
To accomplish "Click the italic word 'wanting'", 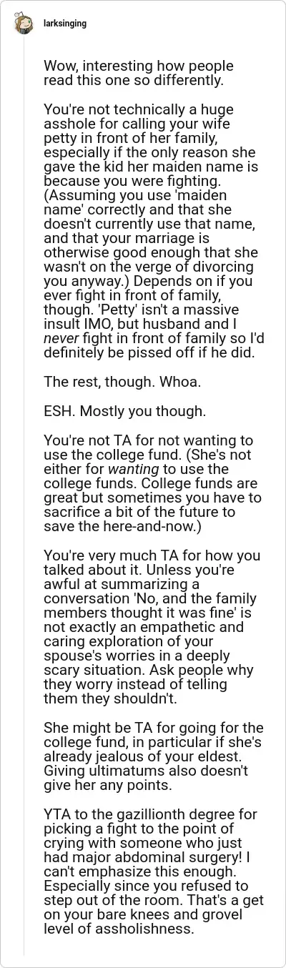I will (127, 469).
